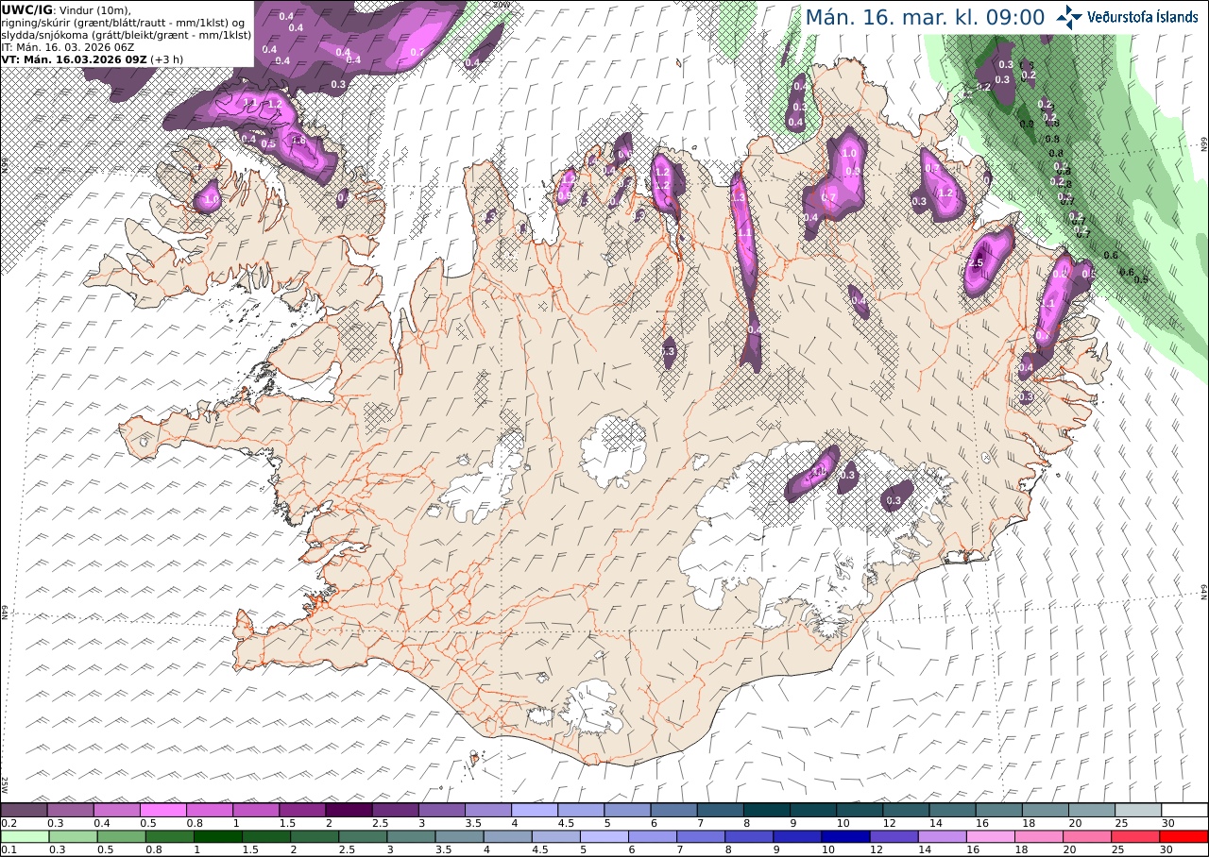Select the dark green lower swatch starting at 1

pos(218,836)
